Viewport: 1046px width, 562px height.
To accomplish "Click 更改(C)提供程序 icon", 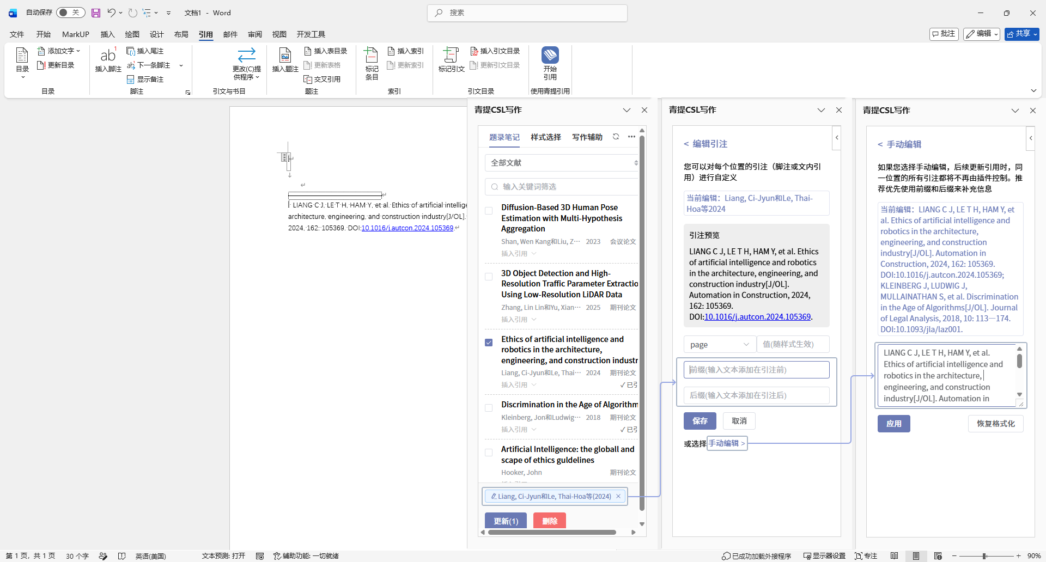I will pos(247,63).
